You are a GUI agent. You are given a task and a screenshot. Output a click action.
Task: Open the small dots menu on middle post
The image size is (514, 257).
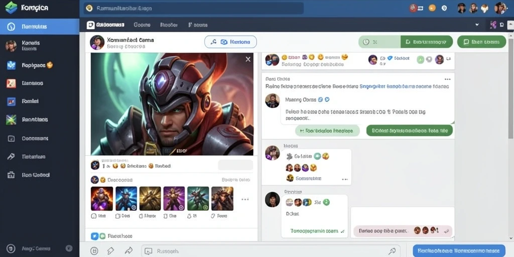344,179
